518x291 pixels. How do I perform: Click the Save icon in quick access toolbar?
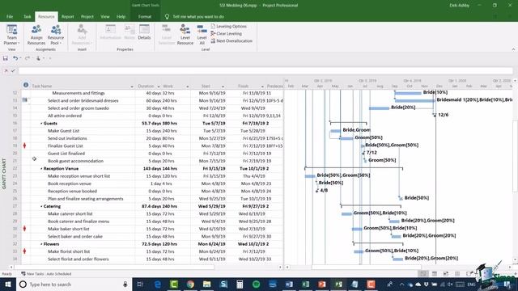tap(6, 58)
